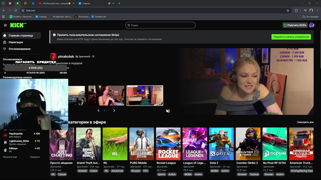Viewport: 321px width, 180px height.
Task: Bookmark this page with star icon
Action: tap(288, 10)
